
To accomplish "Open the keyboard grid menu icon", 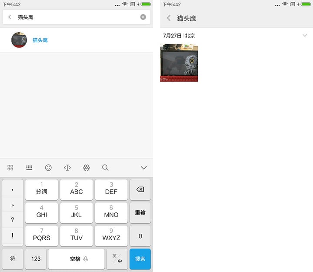I will pyautogui.click(x=10, y=168).
